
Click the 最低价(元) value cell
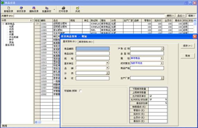(x=158, y=121)
